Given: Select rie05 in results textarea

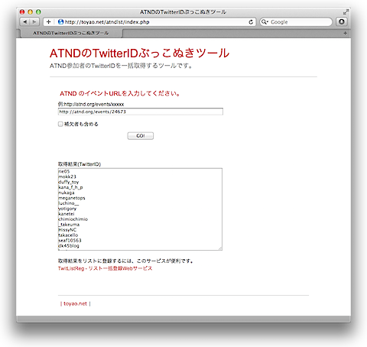Looking at the screenshot, I should click(63, 171).
